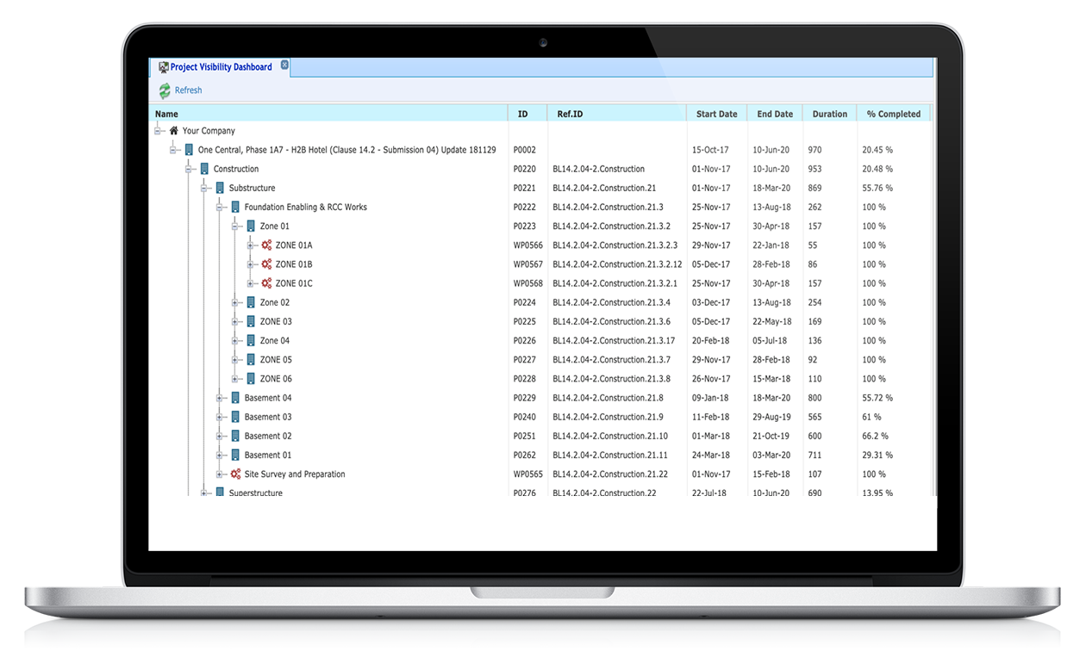
Task: Collapse the One Central project node
Action: [x=173, y=150]
